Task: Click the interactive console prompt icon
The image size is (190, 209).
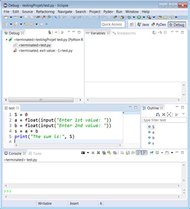Action: tap(83, 153)
